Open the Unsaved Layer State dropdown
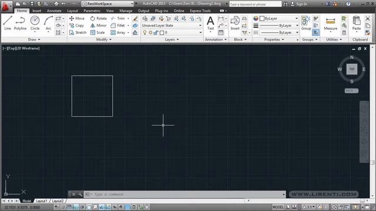Viewport: 376px width, 211px height. point(172,25)
